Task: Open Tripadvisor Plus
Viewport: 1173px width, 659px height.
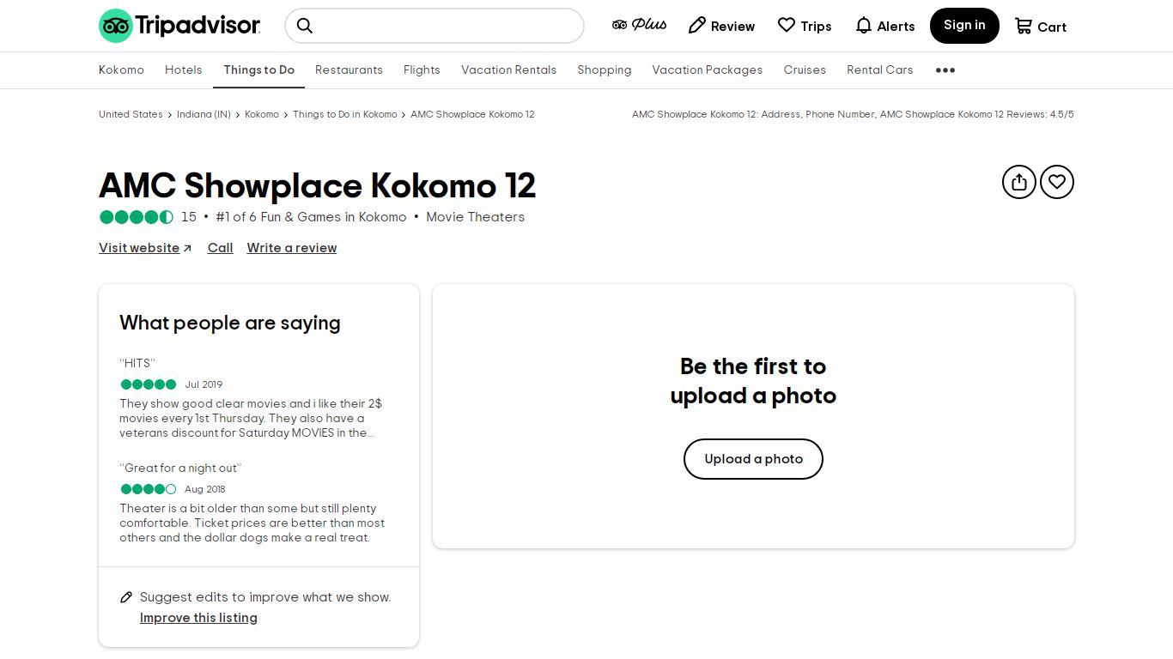Action: [x=639, y=25]
